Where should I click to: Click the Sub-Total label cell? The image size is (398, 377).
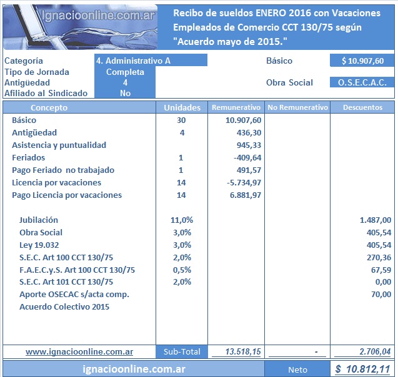[182, 352]
